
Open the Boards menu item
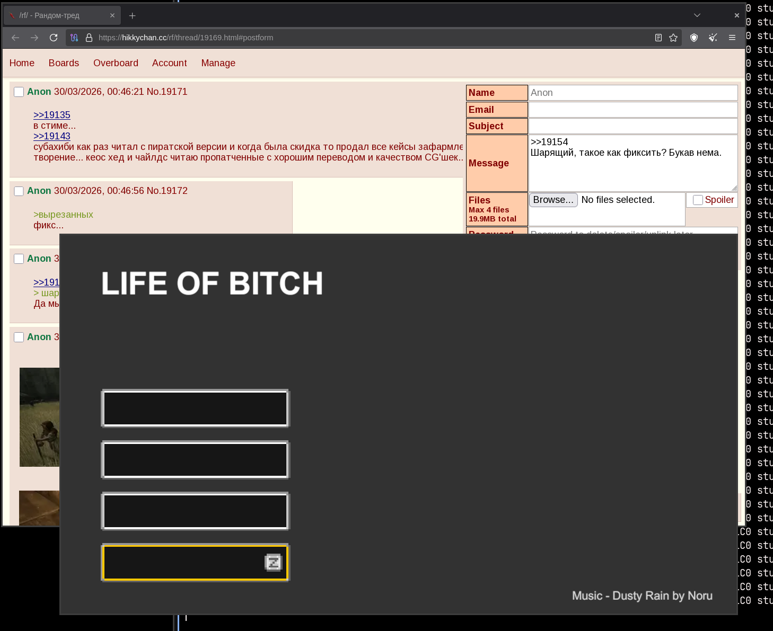click(x=64, y=63)
